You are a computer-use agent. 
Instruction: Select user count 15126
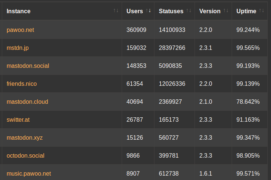click(x=135, y=137)
